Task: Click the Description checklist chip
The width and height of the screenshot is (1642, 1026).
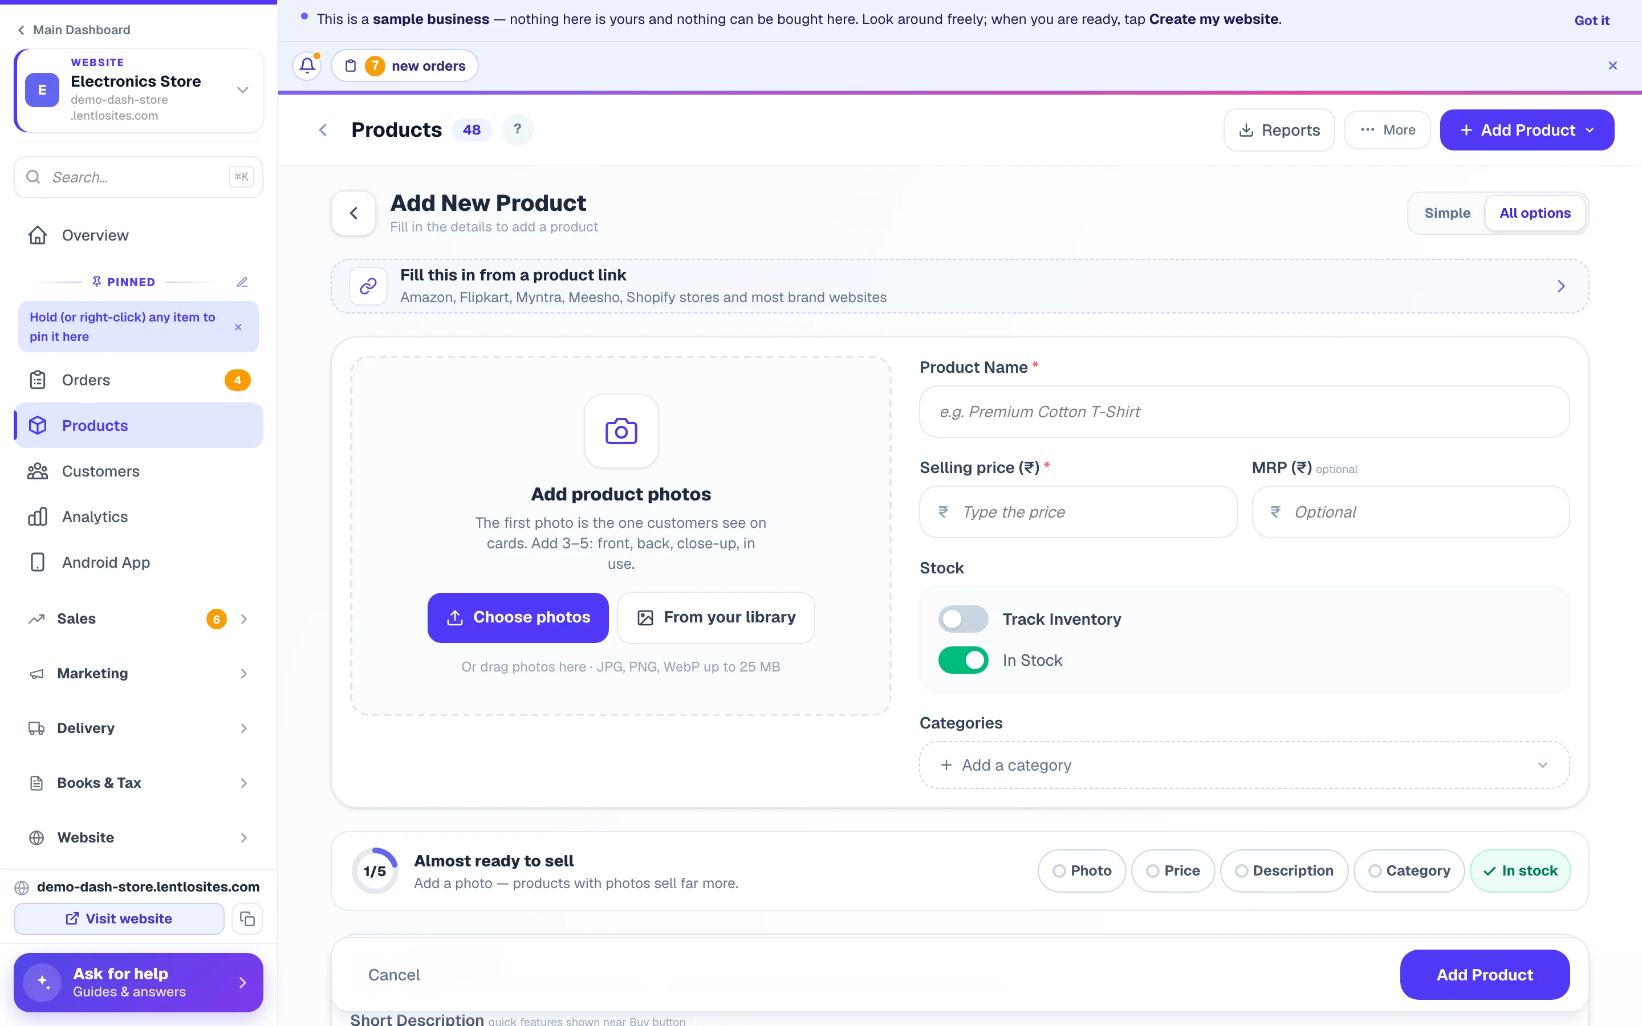Action: pyautogui.click(x=1284, y=870)
